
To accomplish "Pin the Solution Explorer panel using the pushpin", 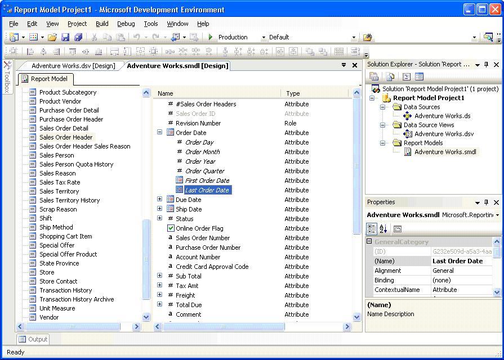I will click(487, 65).
